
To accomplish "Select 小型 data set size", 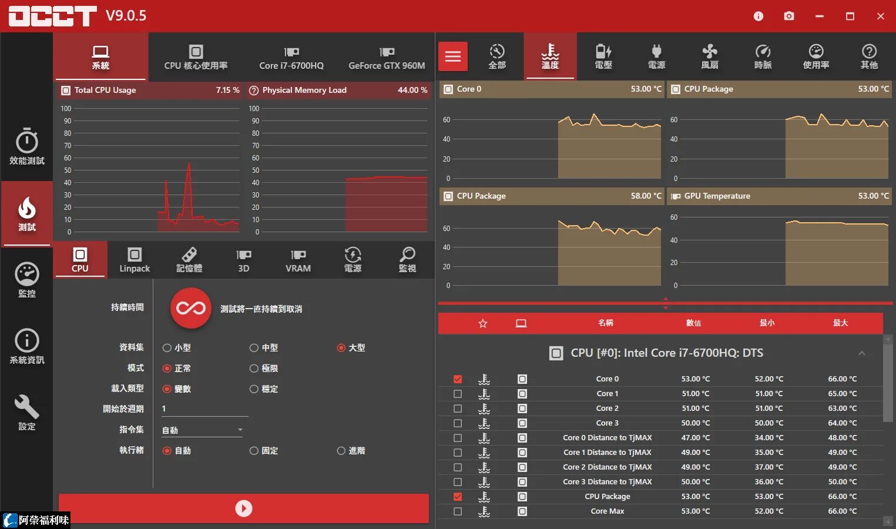I will pos(176,348).
